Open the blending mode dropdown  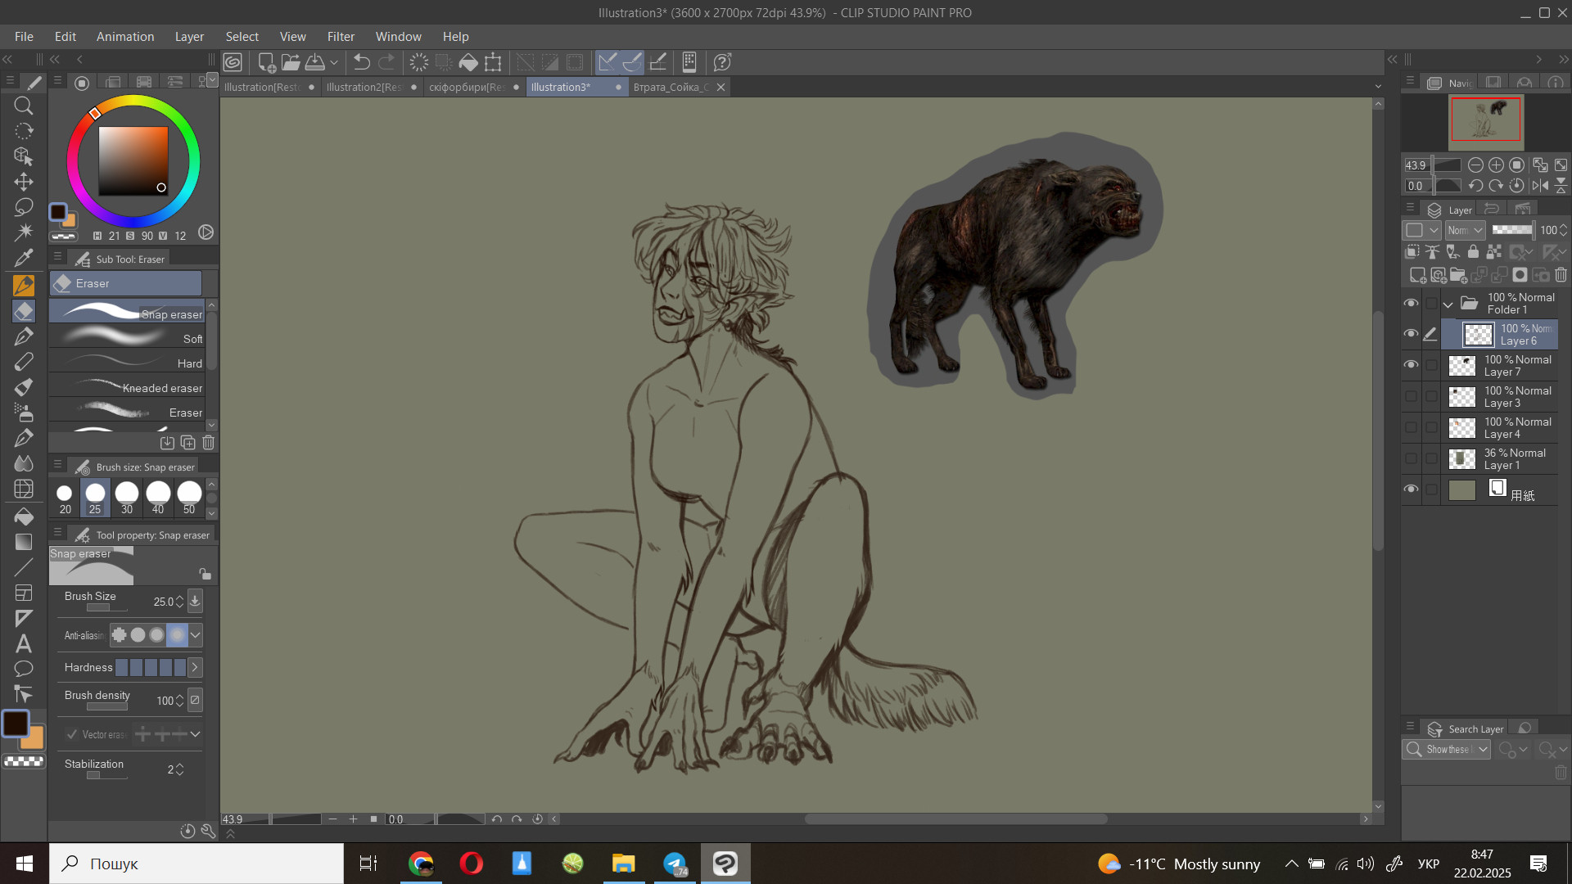pos(1466,231)
